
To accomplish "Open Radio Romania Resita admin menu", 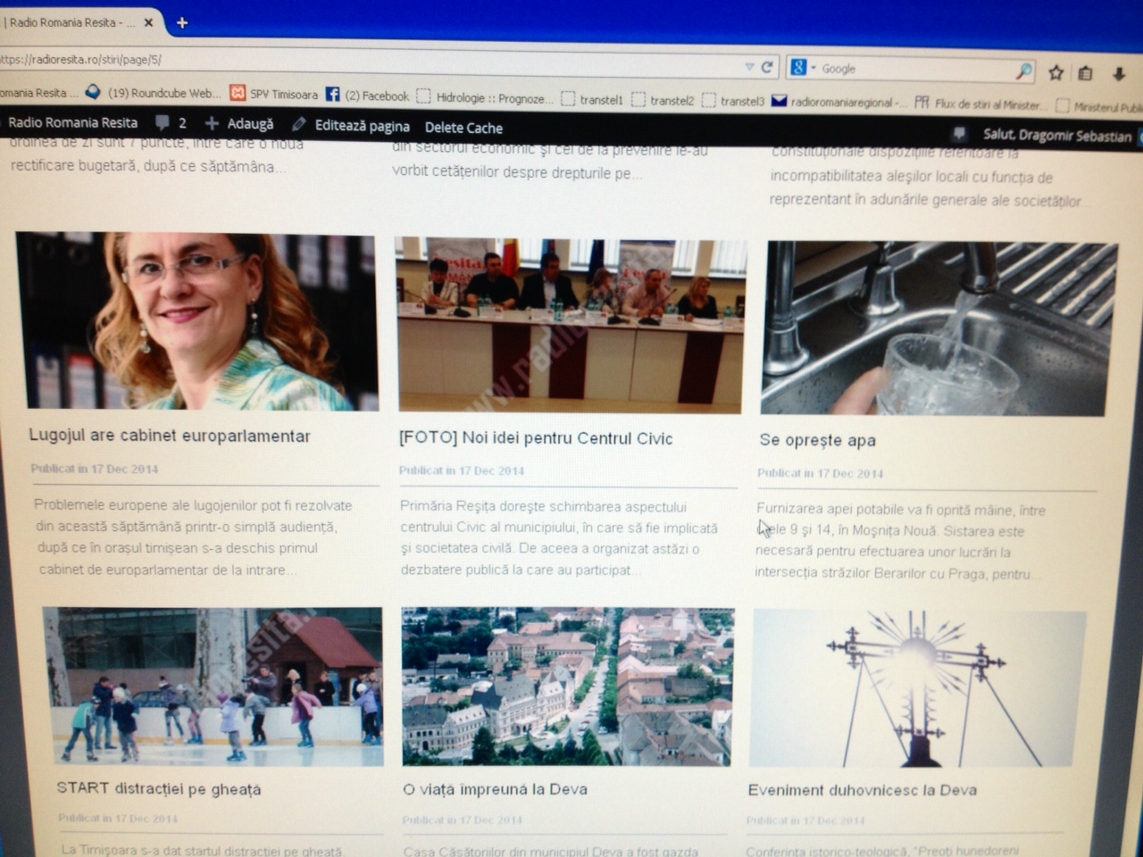I will point(72,122).
